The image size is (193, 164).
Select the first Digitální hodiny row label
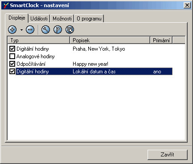(33, 49)
